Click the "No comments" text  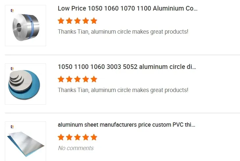[x=76, y=148]
